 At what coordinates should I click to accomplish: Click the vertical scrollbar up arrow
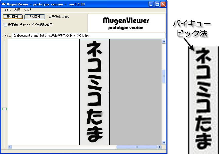[164, 42]
